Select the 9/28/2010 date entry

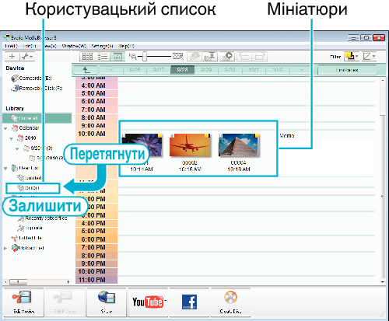47,158
